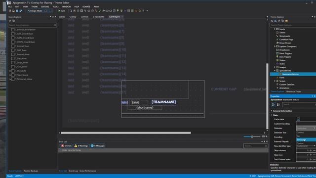Check the T_Gap_driver scene checkbox
316x178 pixels.
pos(13,58)
